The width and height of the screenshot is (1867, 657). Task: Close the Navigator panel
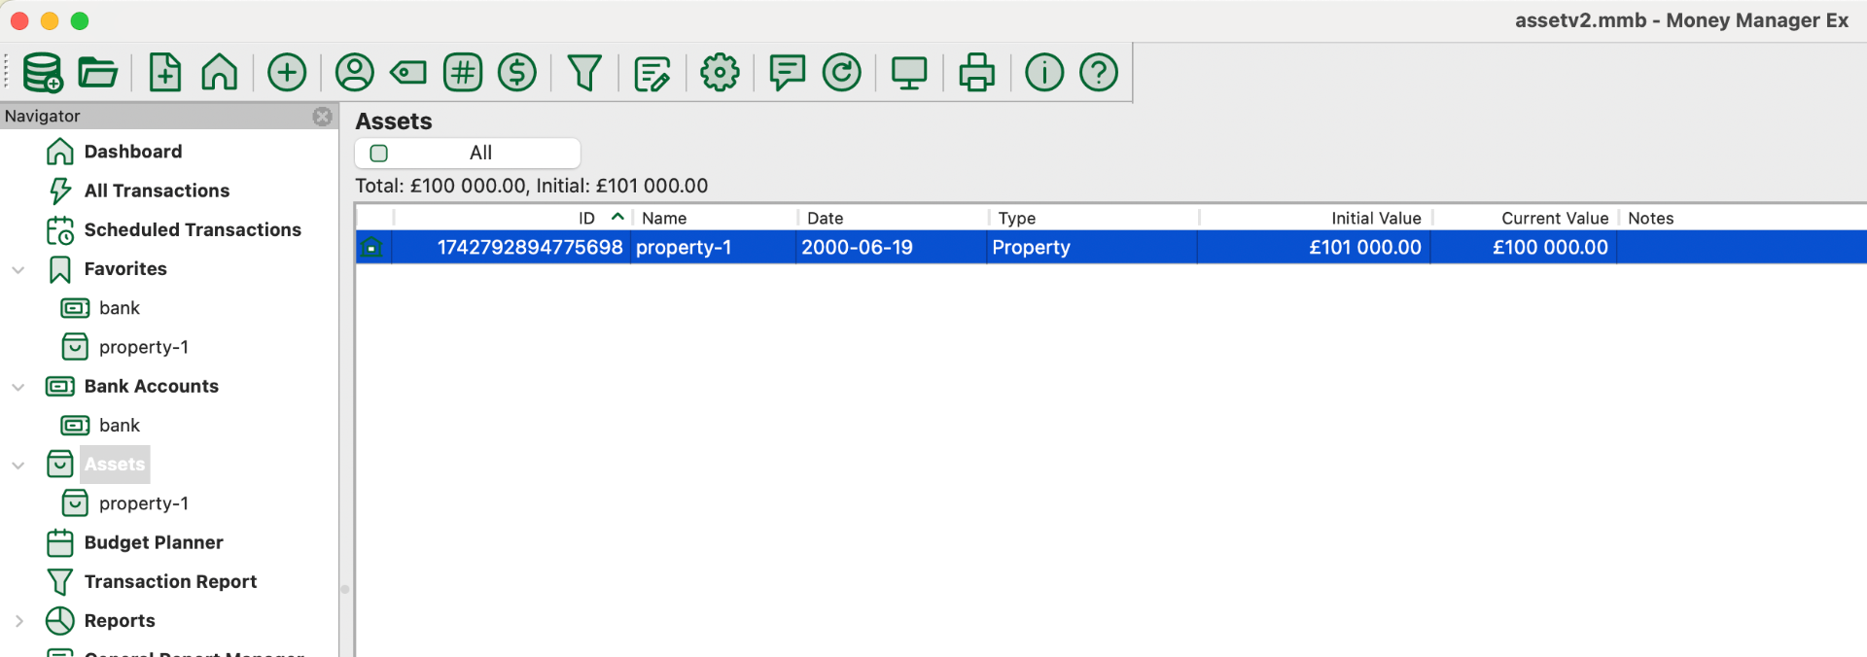(322, 117)
